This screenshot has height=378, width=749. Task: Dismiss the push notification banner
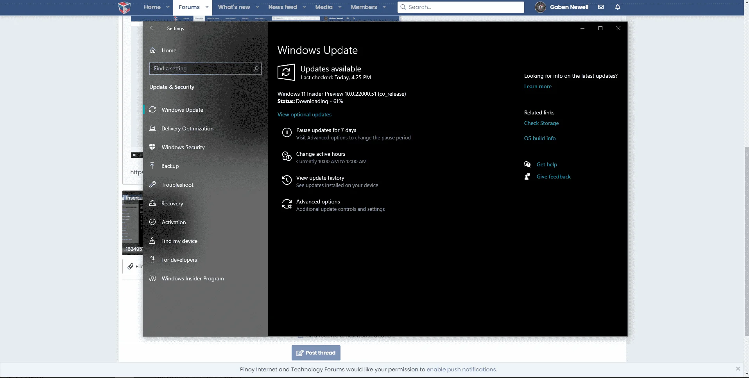coord(738,369)
